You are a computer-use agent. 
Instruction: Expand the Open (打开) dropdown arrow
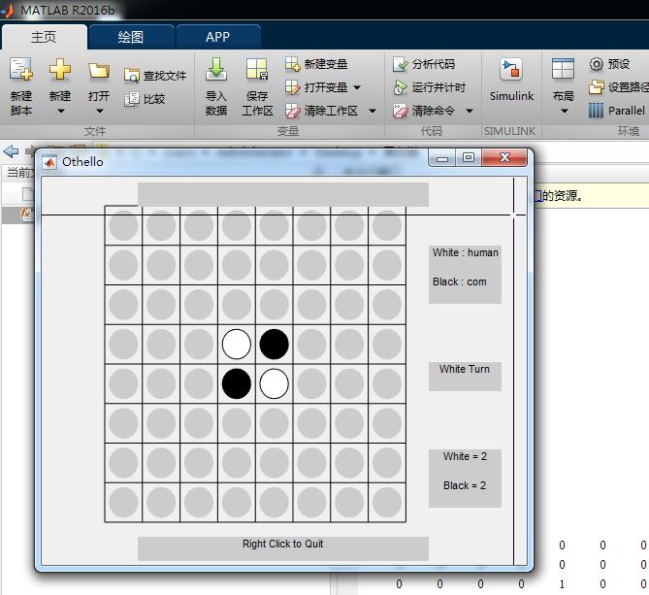[100, 111]
